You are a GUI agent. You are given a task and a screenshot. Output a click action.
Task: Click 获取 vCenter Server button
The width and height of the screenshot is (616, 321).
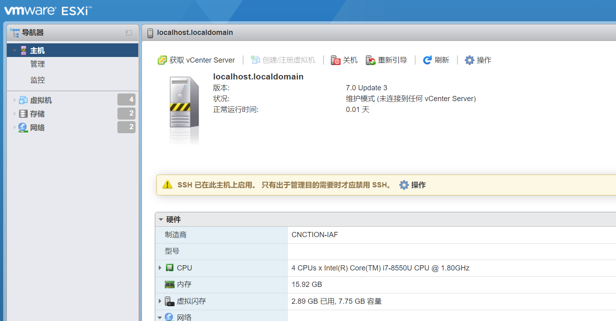[196, 60]
